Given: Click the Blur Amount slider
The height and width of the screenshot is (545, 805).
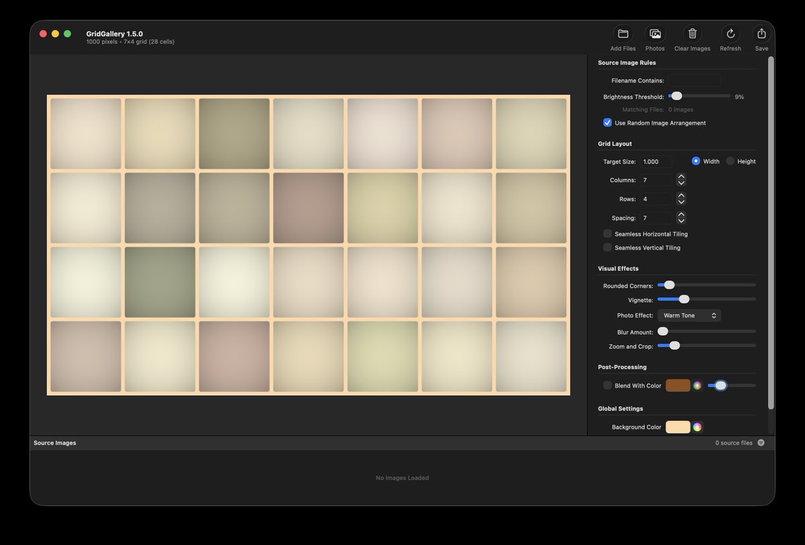Looking at the screenshot, I should pyautogui.click(x=706, y=331).
